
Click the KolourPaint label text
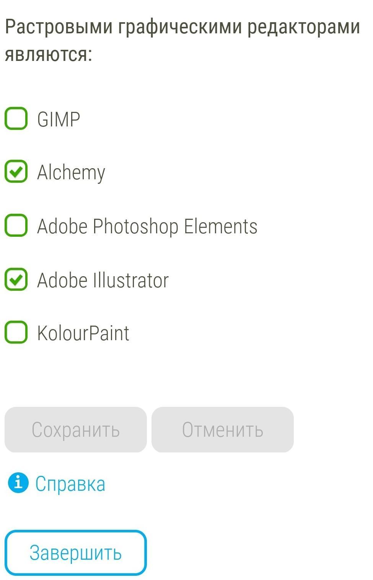coord(83,333)
